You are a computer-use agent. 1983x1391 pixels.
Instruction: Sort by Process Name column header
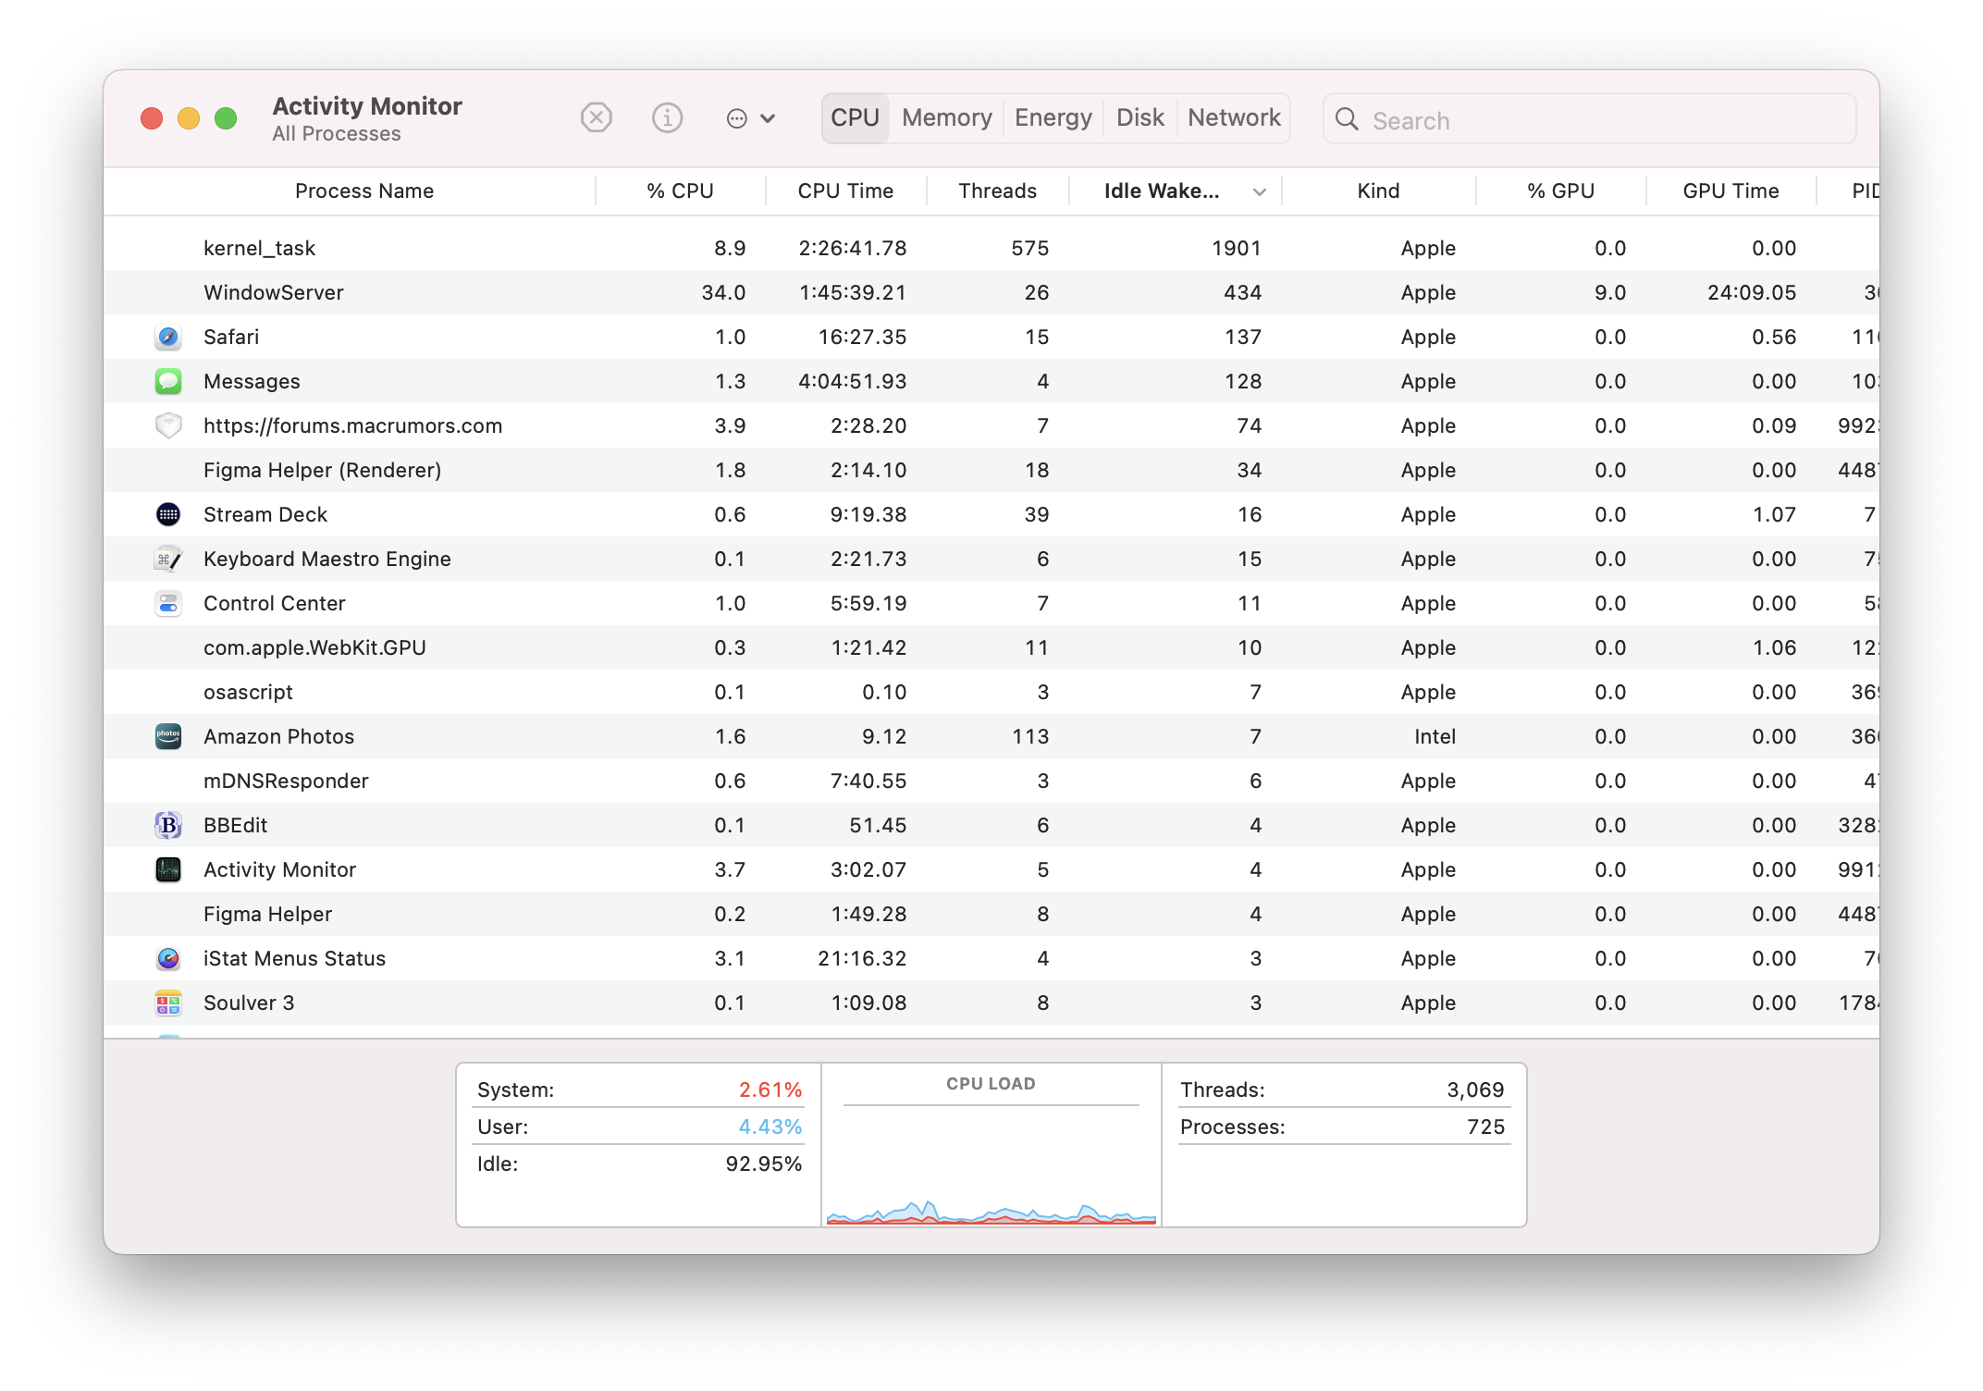(x=364, y=191)
